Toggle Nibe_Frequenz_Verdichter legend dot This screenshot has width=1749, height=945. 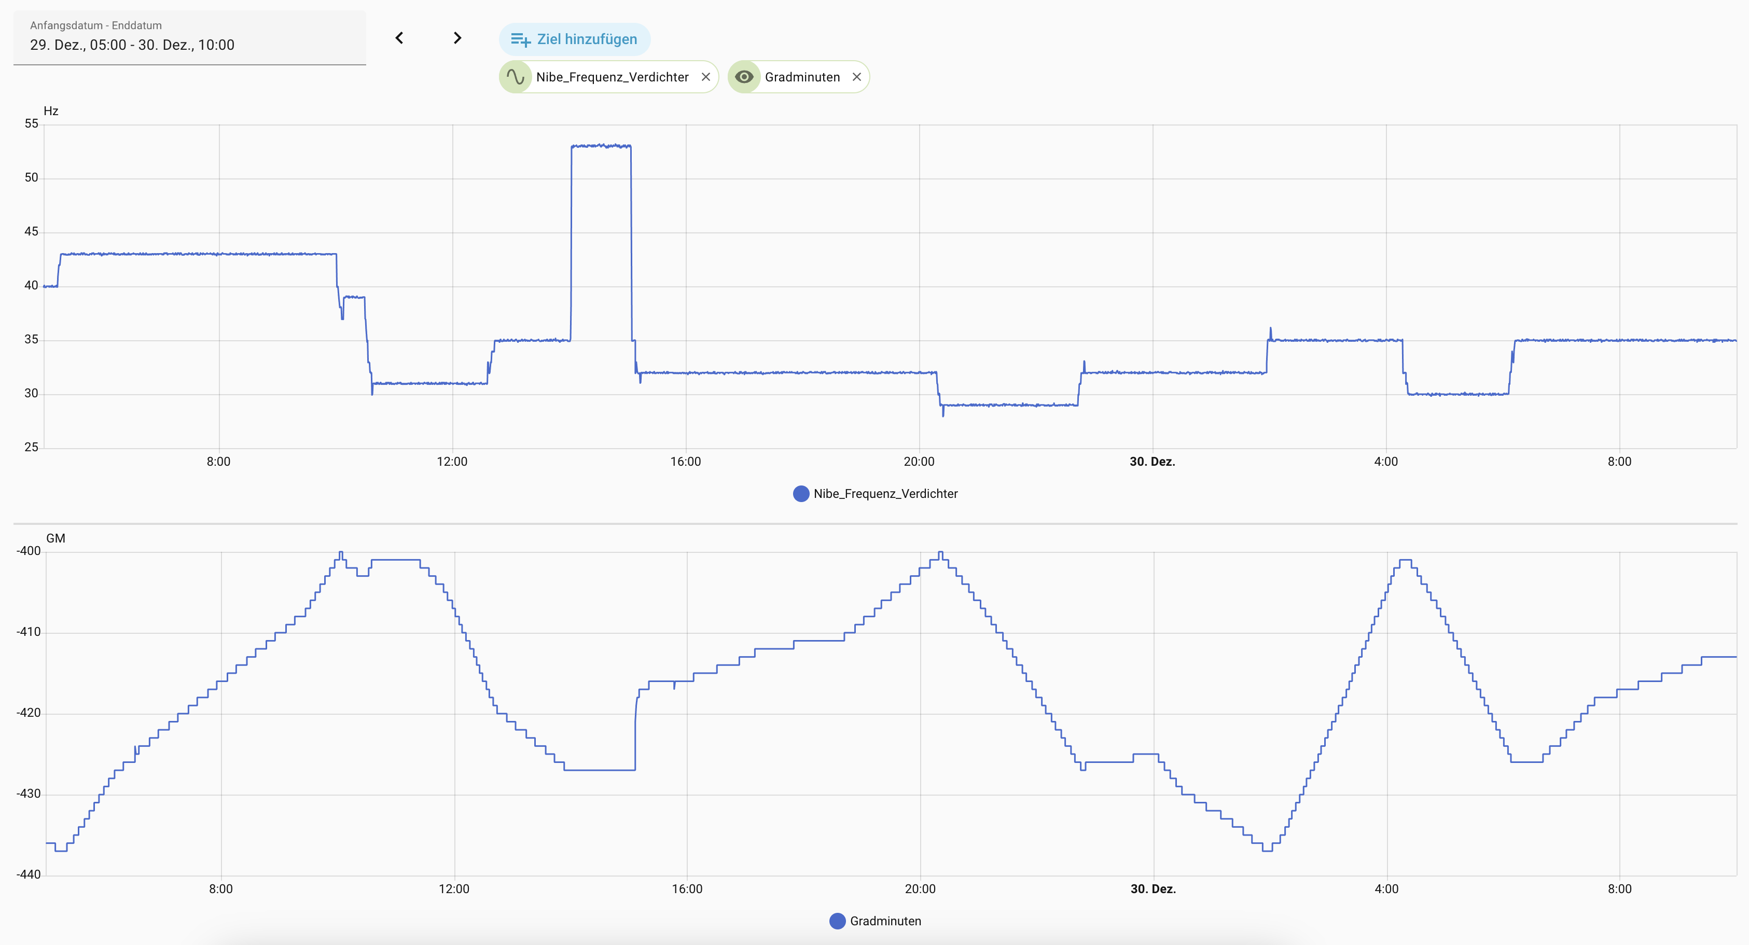(x=801, y=494)
